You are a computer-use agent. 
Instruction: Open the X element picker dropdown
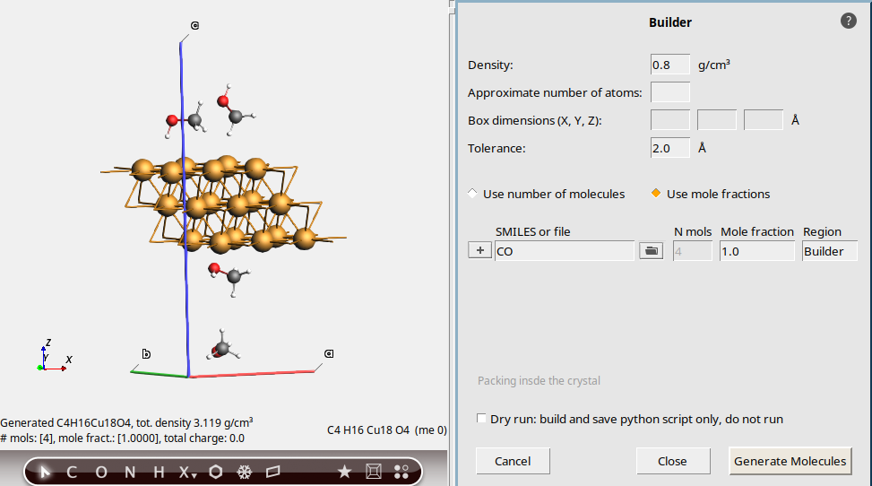186,473
